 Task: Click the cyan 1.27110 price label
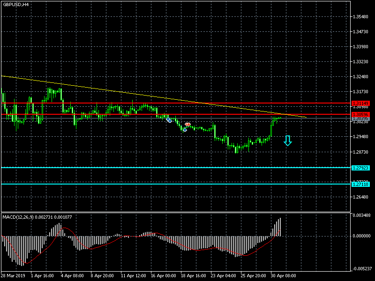(360, 184)
